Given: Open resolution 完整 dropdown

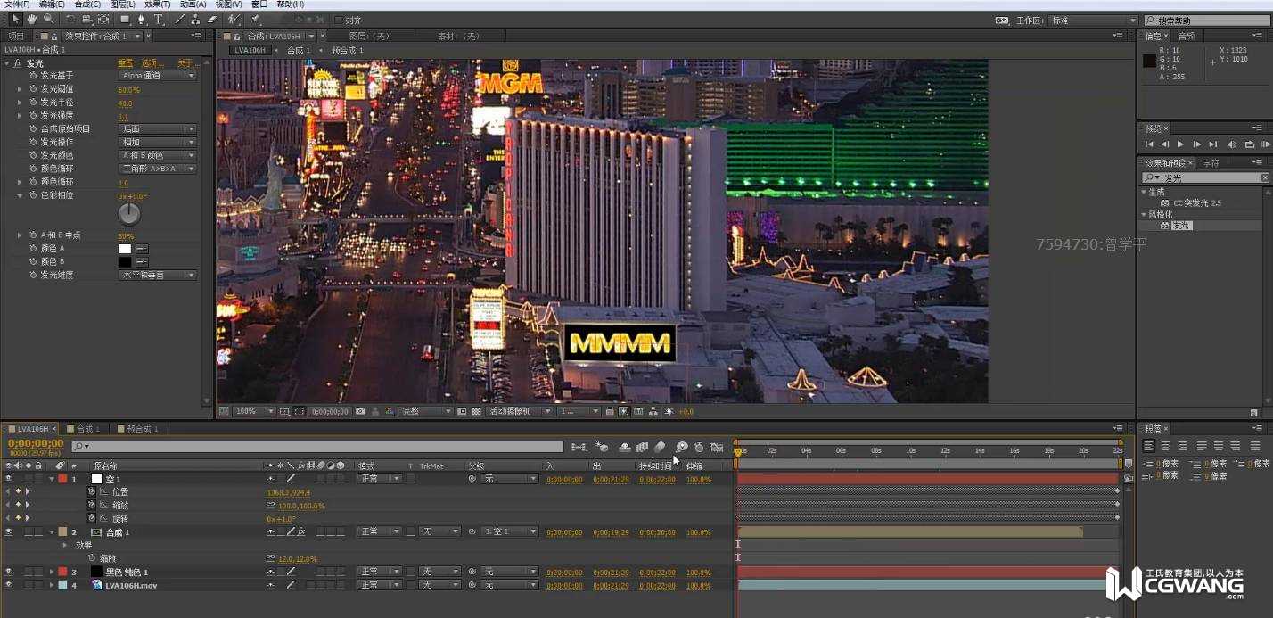Looking at the screenshot, I should pyautogui.click(x=426, y=411).
